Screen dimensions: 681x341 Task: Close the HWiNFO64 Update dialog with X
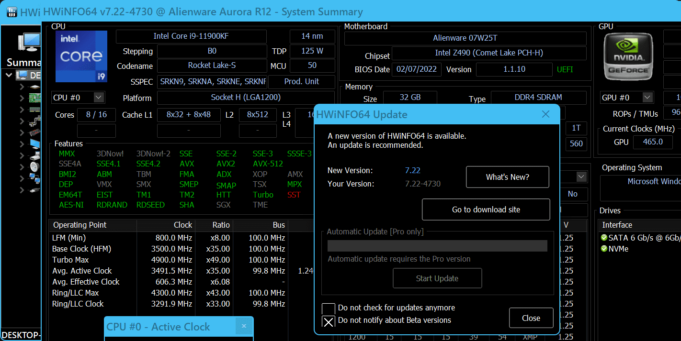pyautogui.click(x=545, y=114)
